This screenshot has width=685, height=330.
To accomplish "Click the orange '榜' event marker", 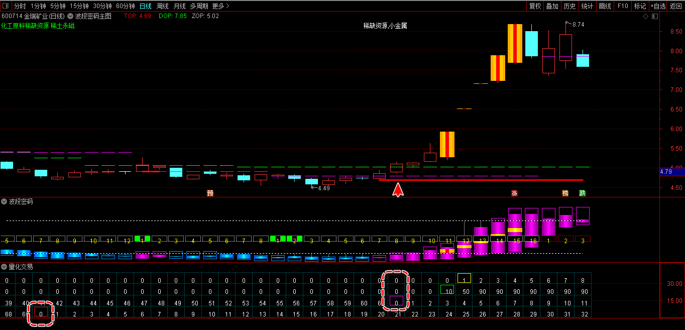I will [x=565, y=193].
